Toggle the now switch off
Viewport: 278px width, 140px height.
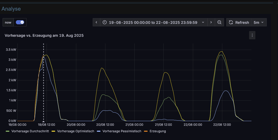[x=20, y=22]
